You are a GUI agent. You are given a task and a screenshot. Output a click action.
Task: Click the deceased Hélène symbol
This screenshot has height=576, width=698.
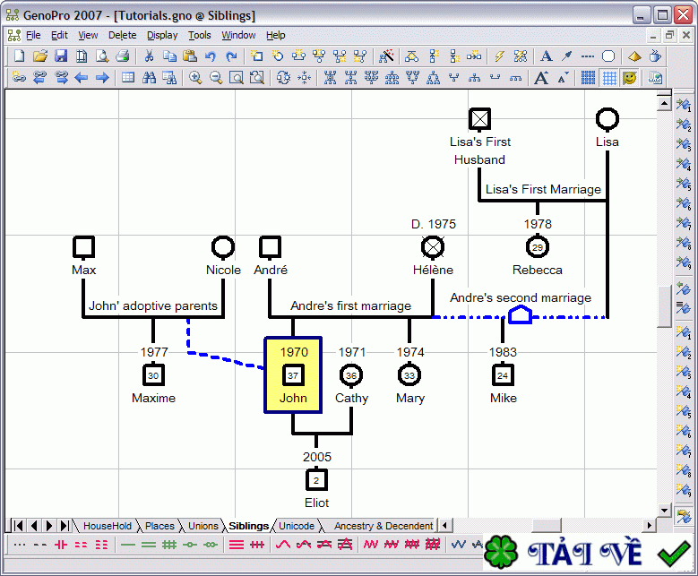coord(433,247)
